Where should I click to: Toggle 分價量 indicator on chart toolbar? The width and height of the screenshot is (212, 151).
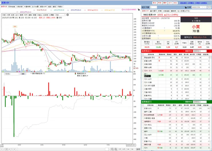coord(51,15)
